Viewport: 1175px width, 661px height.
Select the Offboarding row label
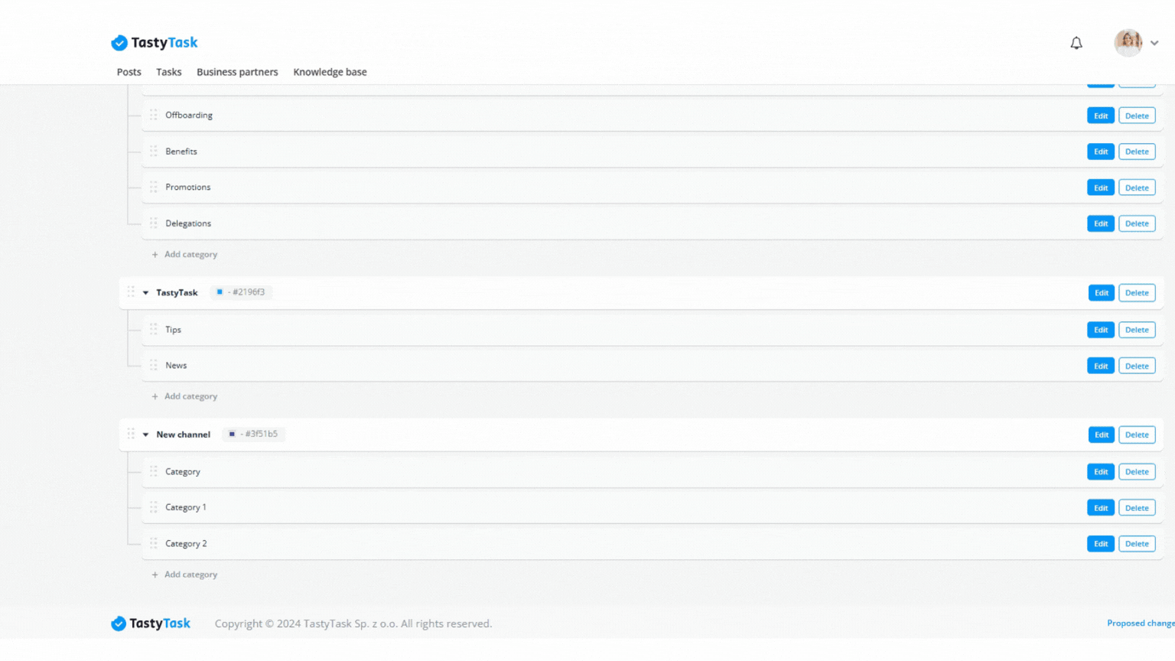pos(189,116)
